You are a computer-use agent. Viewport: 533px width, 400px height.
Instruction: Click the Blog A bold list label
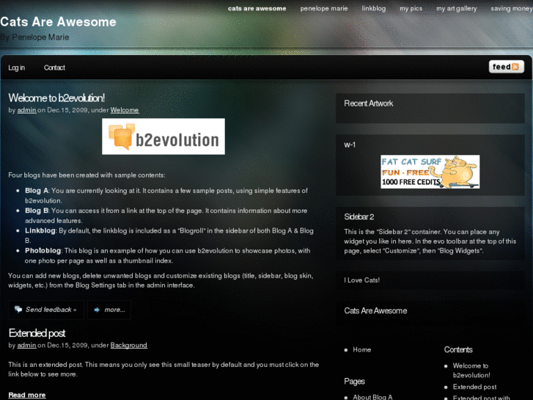click(37, 191)
